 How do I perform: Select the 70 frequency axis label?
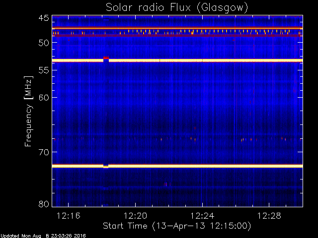click(44, 152)
